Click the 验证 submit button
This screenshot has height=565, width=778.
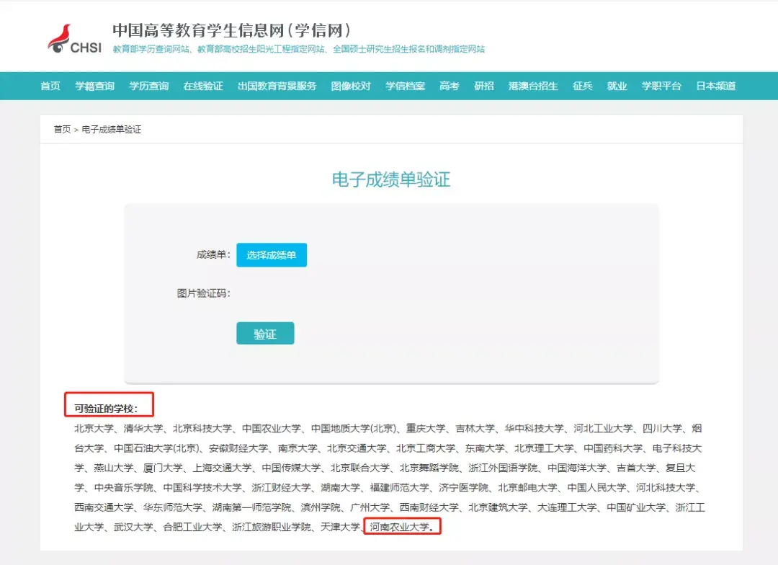[x=265, y=333]
